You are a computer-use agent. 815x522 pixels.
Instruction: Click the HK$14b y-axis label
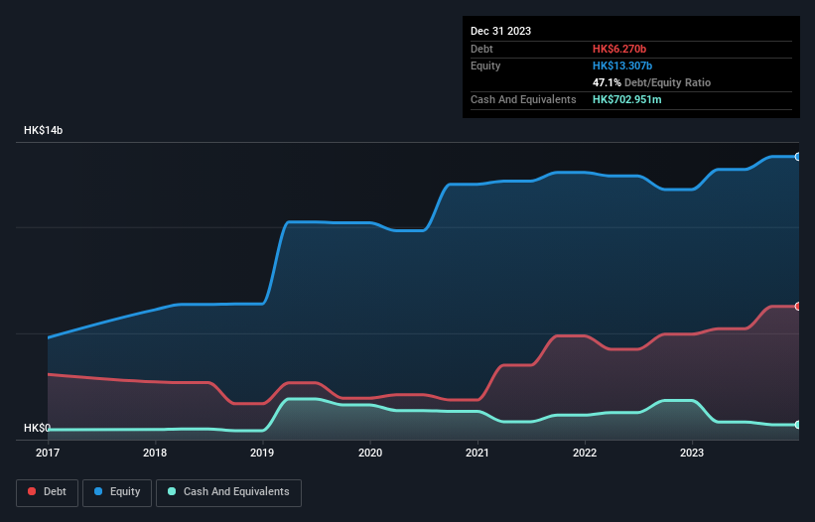coord(43,130)
